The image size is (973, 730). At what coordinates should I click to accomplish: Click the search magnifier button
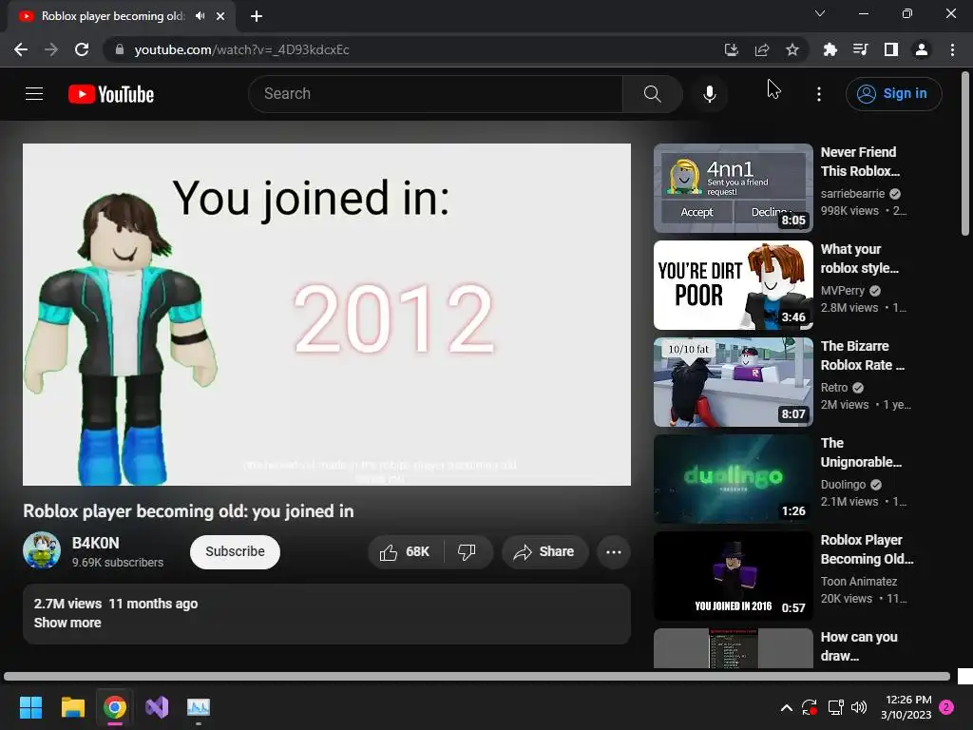pos(652,94)
